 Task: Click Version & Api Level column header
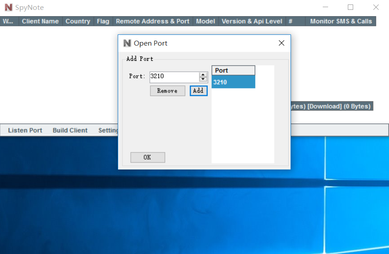(x=252, y=21)
